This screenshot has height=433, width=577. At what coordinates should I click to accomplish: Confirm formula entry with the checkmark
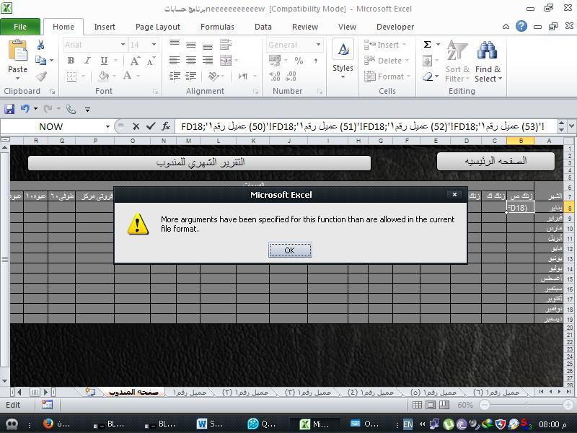tap(151, 126)
